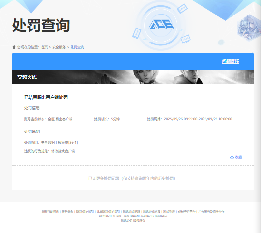Open 儿童隐私保护指引 footer link

108,212
